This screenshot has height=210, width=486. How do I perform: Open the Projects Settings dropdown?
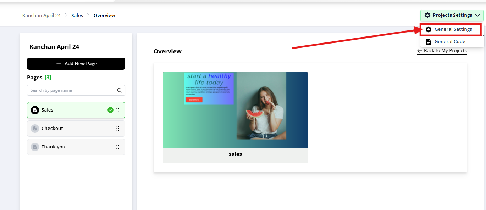pyautogui.click(x=452, y=15)
